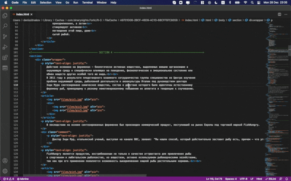
Task: Select the index.html breadcrumb
Action: [x=190, y=20]
